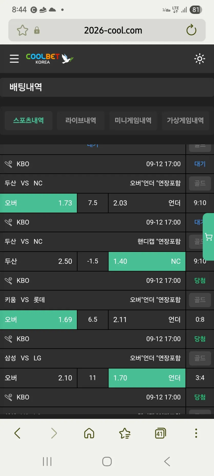
Task: Toggle the sun brightness theme icon
Action: [x=200, y=59]
